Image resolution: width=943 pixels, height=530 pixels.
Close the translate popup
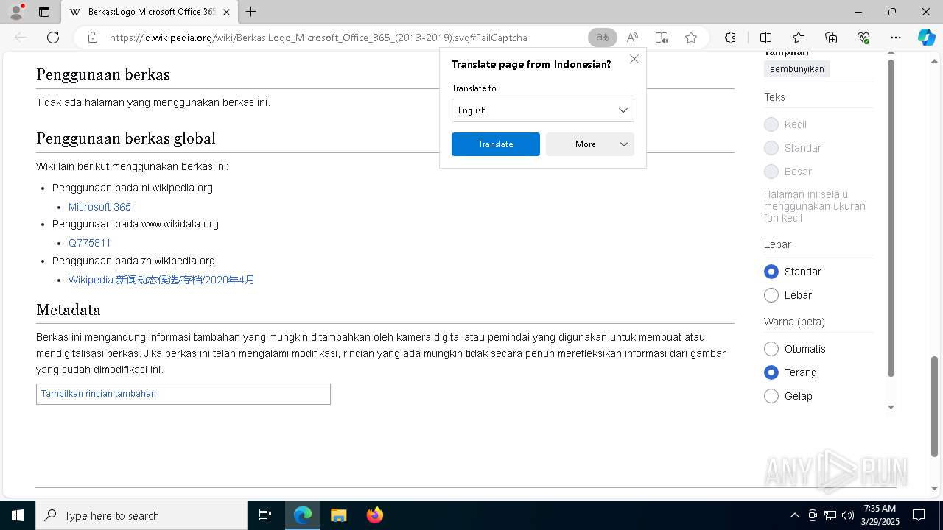tap(634, 59)
